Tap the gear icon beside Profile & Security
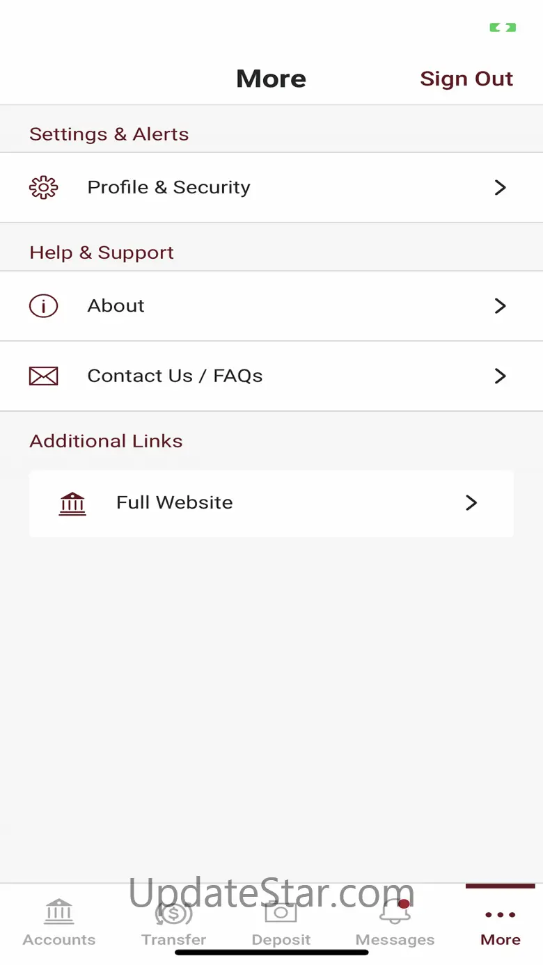 (43, 188)
